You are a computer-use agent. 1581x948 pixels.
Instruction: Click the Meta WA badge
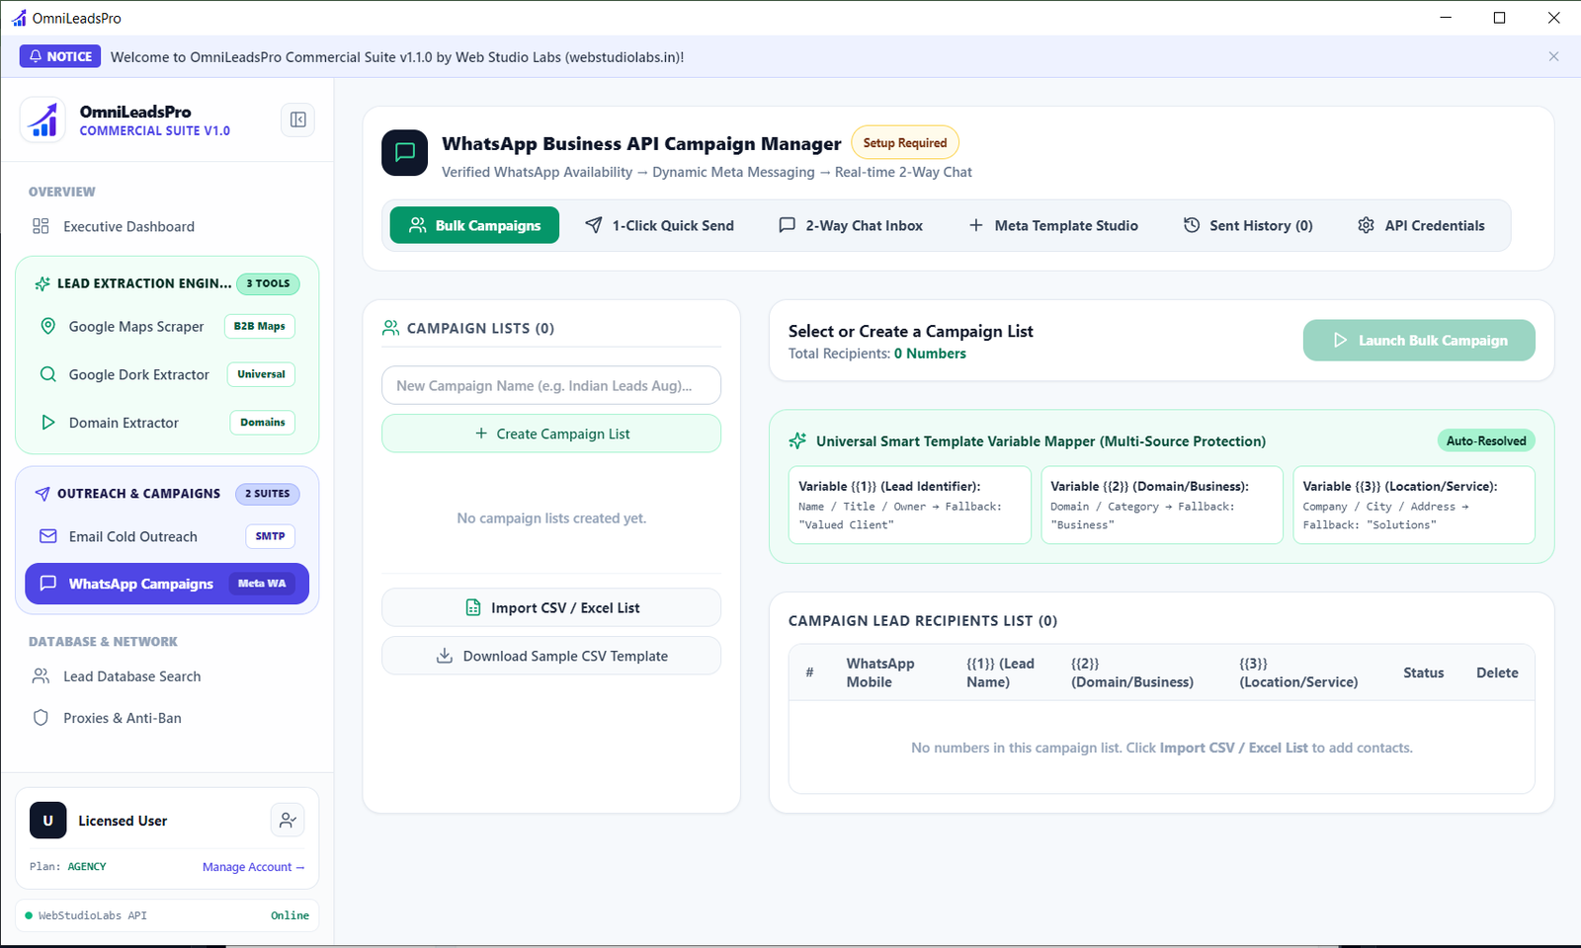[262, 584]
